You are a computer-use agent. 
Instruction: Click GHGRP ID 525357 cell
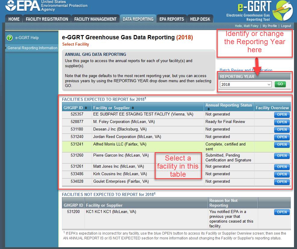77,114
